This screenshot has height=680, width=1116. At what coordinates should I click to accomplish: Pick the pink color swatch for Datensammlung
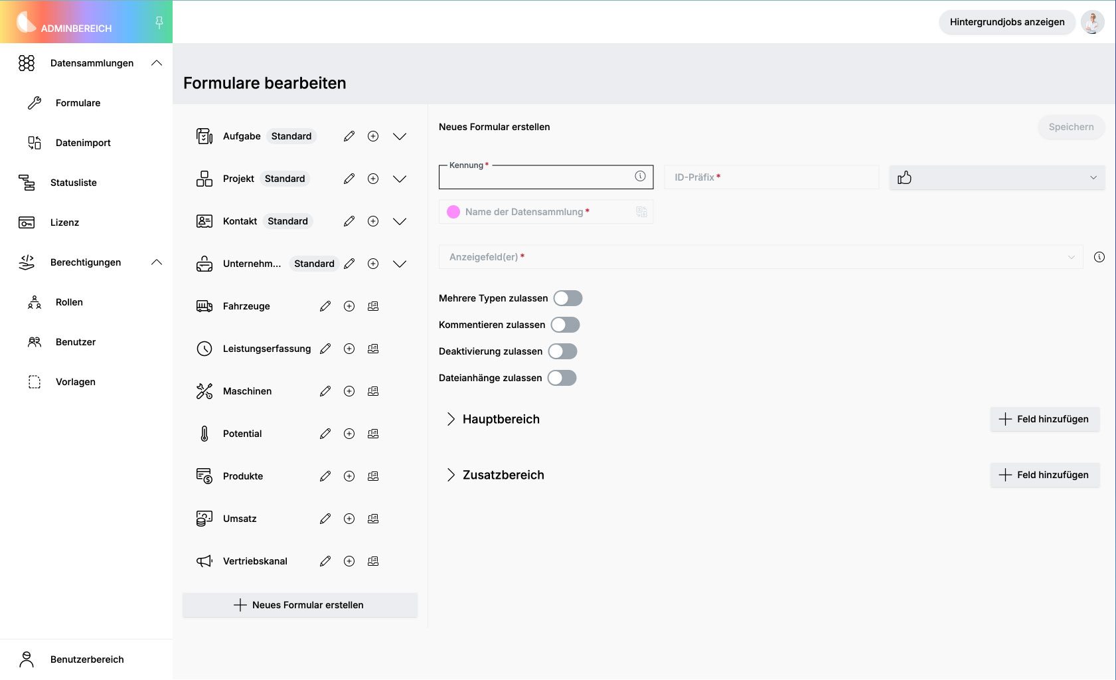[453, 212]
